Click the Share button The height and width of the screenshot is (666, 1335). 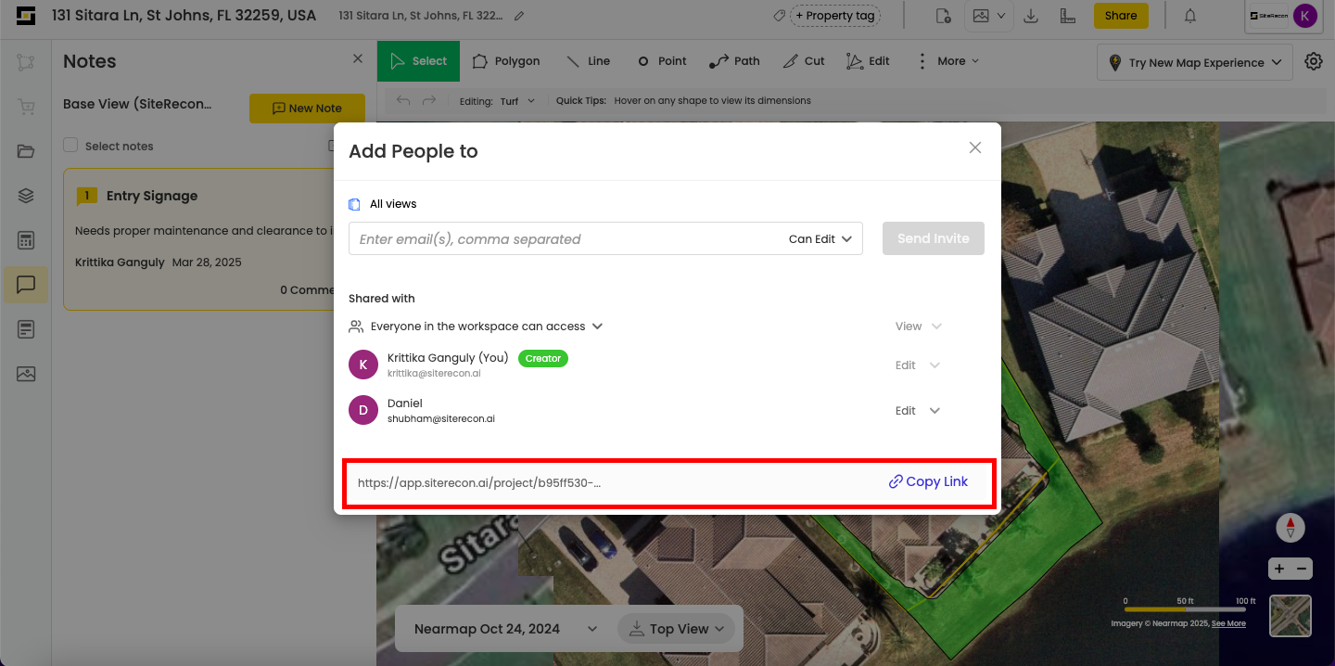click(1121, 16)
